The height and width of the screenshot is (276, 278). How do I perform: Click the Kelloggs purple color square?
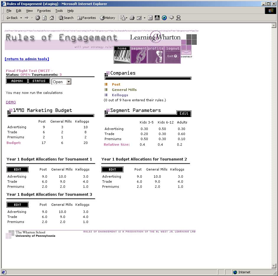coord(106,95)
